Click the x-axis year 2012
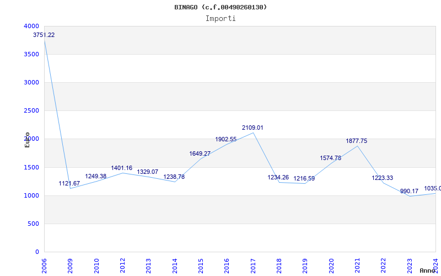The height and width of the screenshot is (276, 441). 122,266
